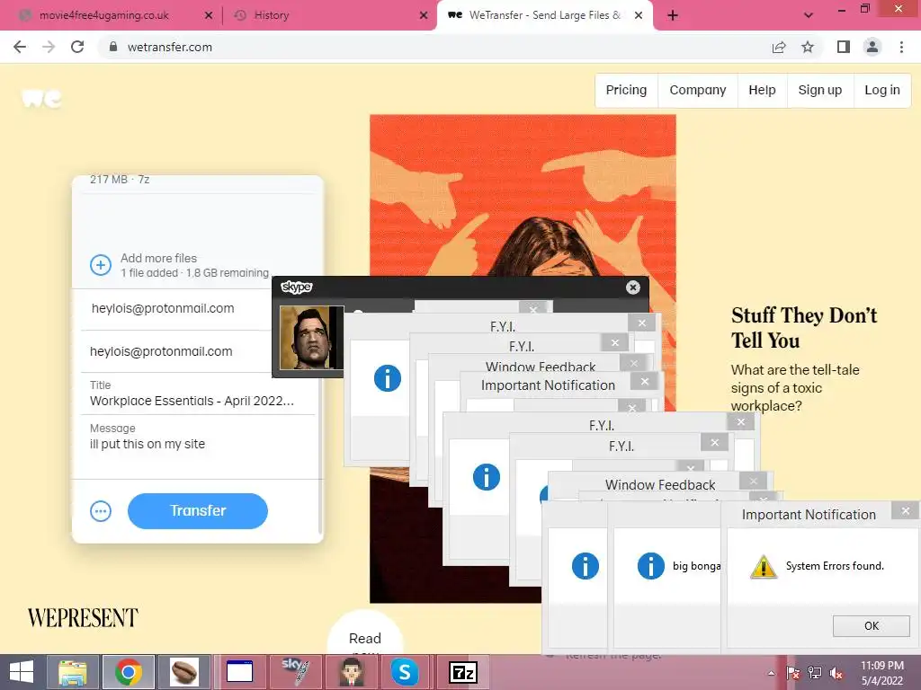The height and width of the screenshot is (690, 921).
Task: Click OK in System Errors dialog
Action: coord(871,625)
